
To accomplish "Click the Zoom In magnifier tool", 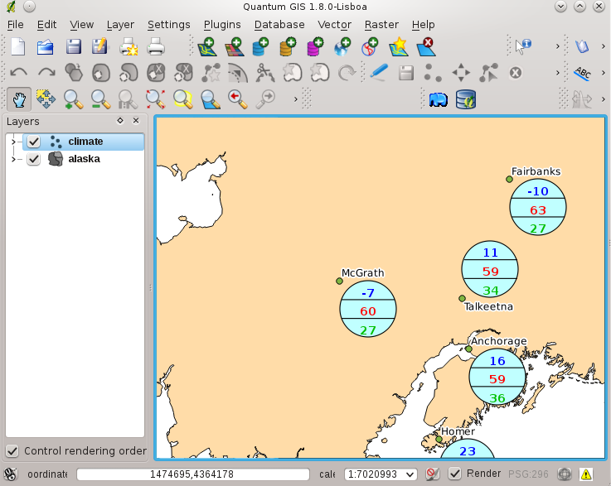I will (x=74, y=100).
